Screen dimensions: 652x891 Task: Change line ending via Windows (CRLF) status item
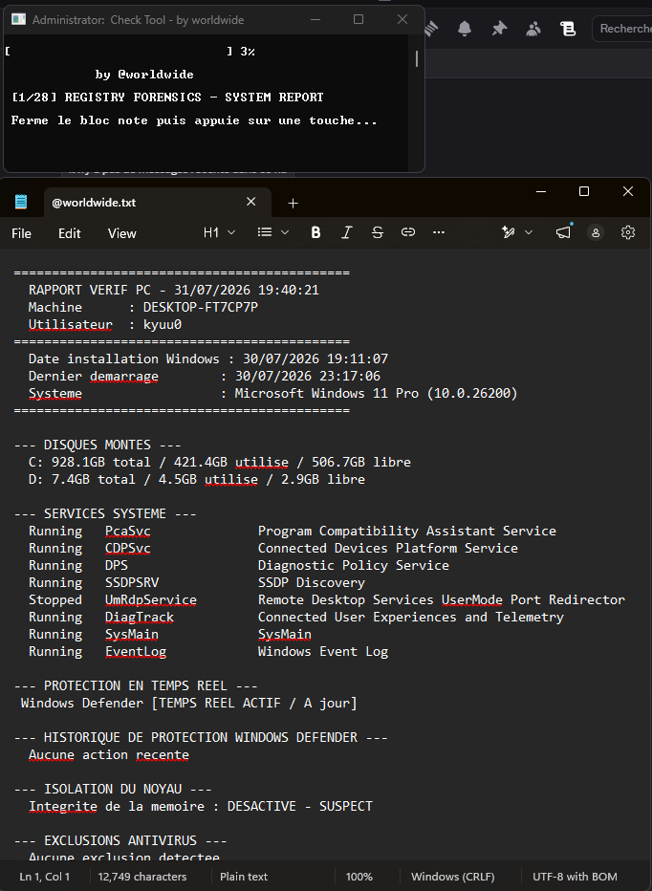click(x=453, y=877)
